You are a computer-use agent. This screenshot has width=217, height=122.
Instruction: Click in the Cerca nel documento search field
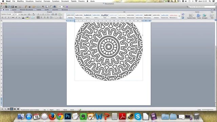202,7
